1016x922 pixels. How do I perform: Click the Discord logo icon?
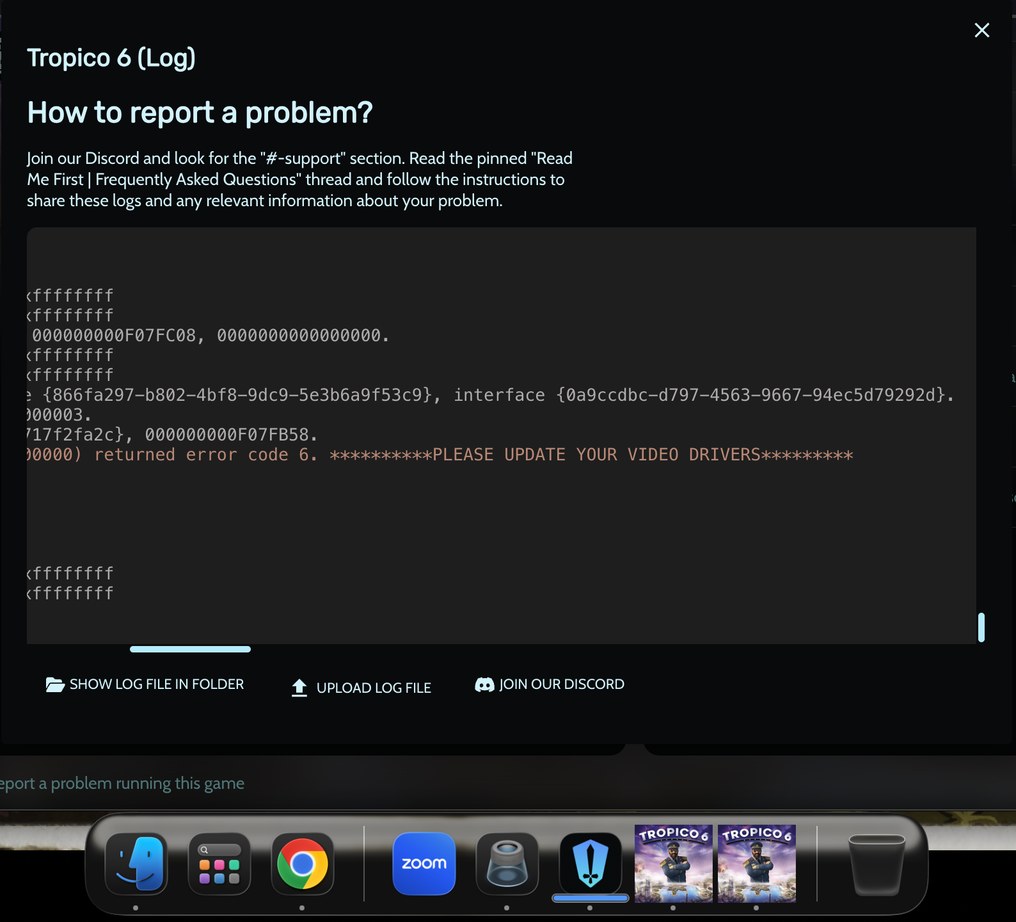[x=484, y=684]
